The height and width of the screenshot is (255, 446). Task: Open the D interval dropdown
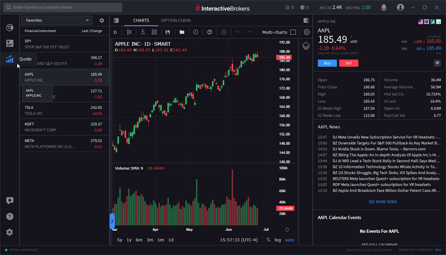(115, 32)
